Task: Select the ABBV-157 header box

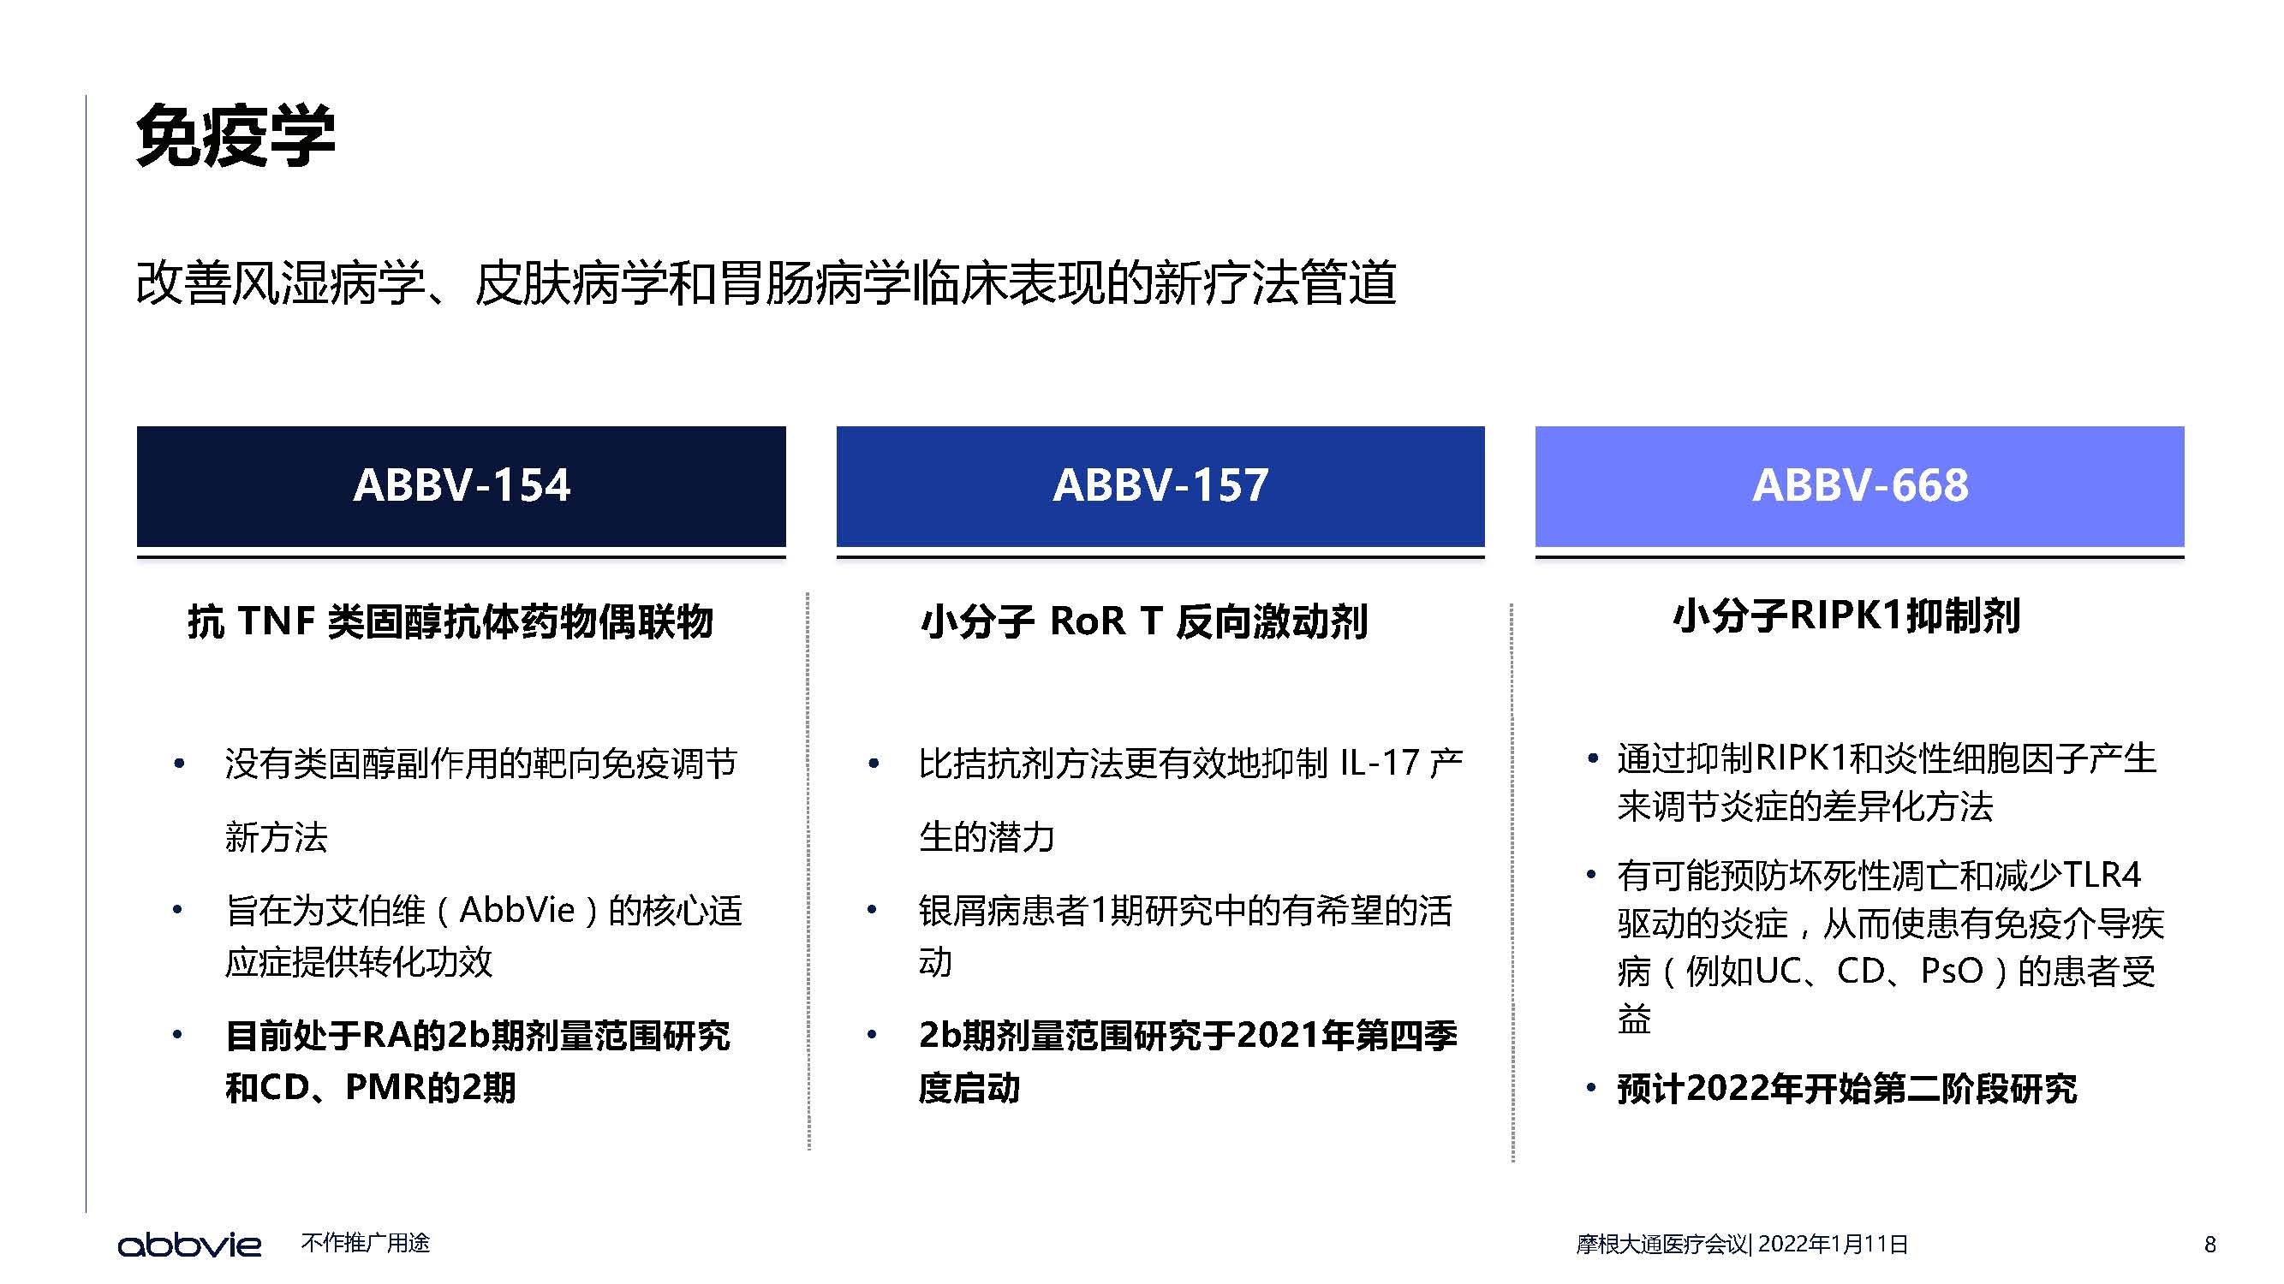Action: [1160, 485]
